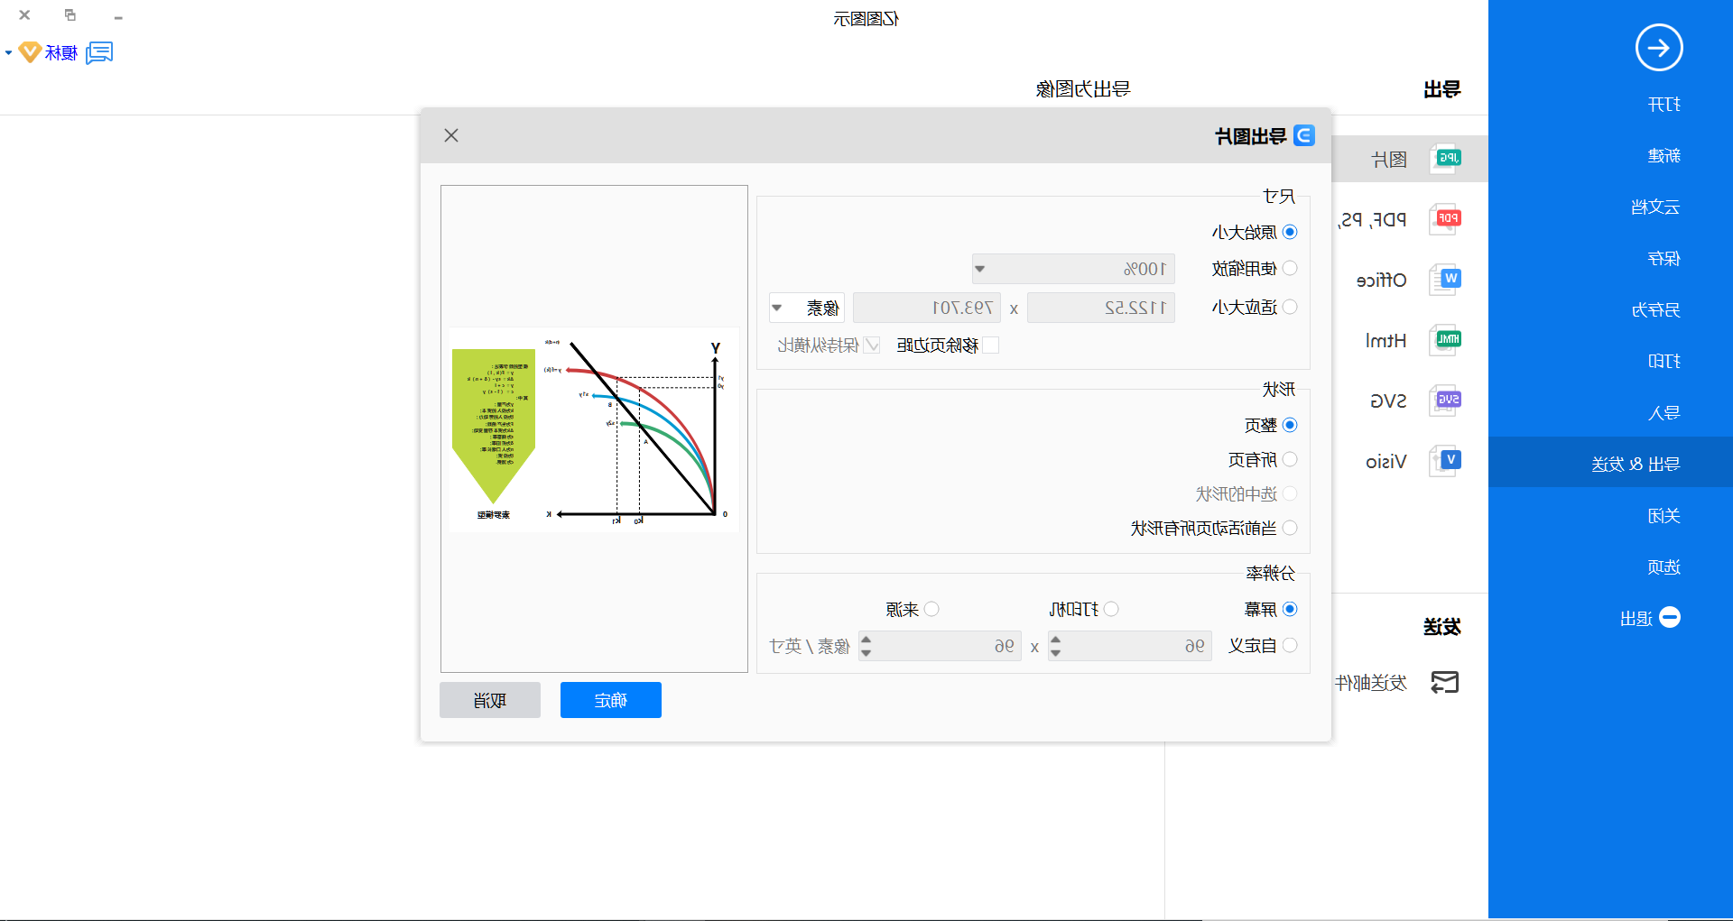Open 云文档 in the sidebar menu

click(1655, 207)
